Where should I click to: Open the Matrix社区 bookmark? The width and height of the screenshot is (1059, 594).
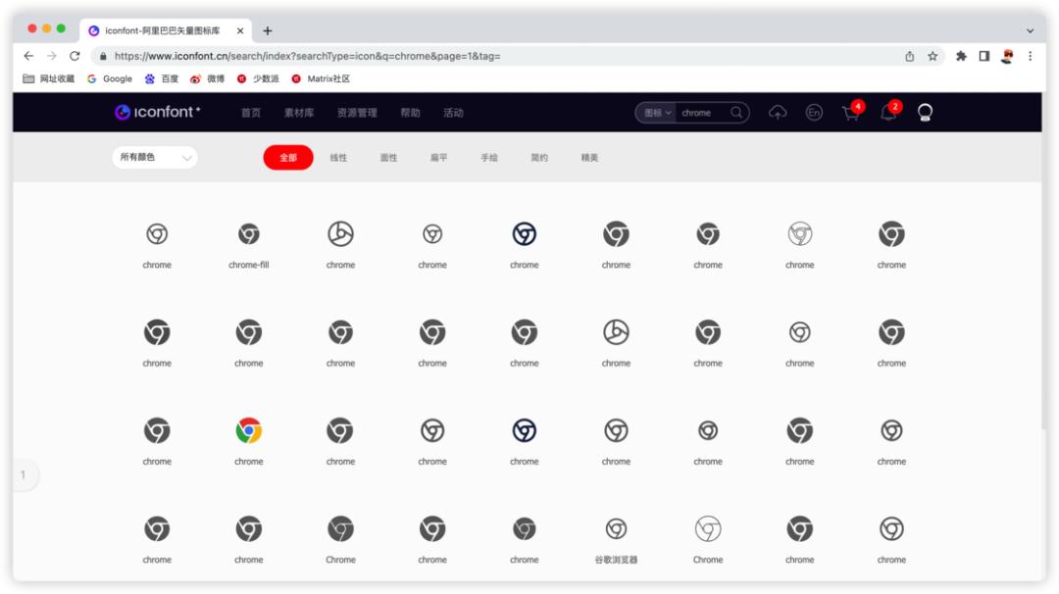pos(321,79)
